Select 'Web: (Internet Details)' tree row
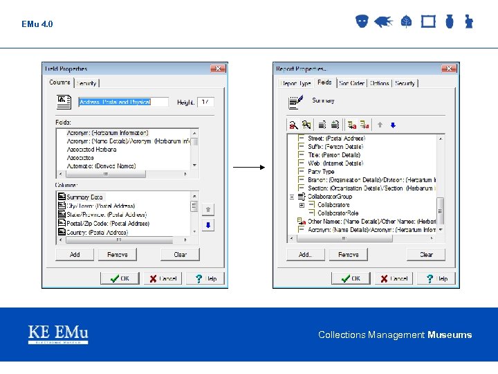This screenshot has width=498, height=374. [335, 163]
